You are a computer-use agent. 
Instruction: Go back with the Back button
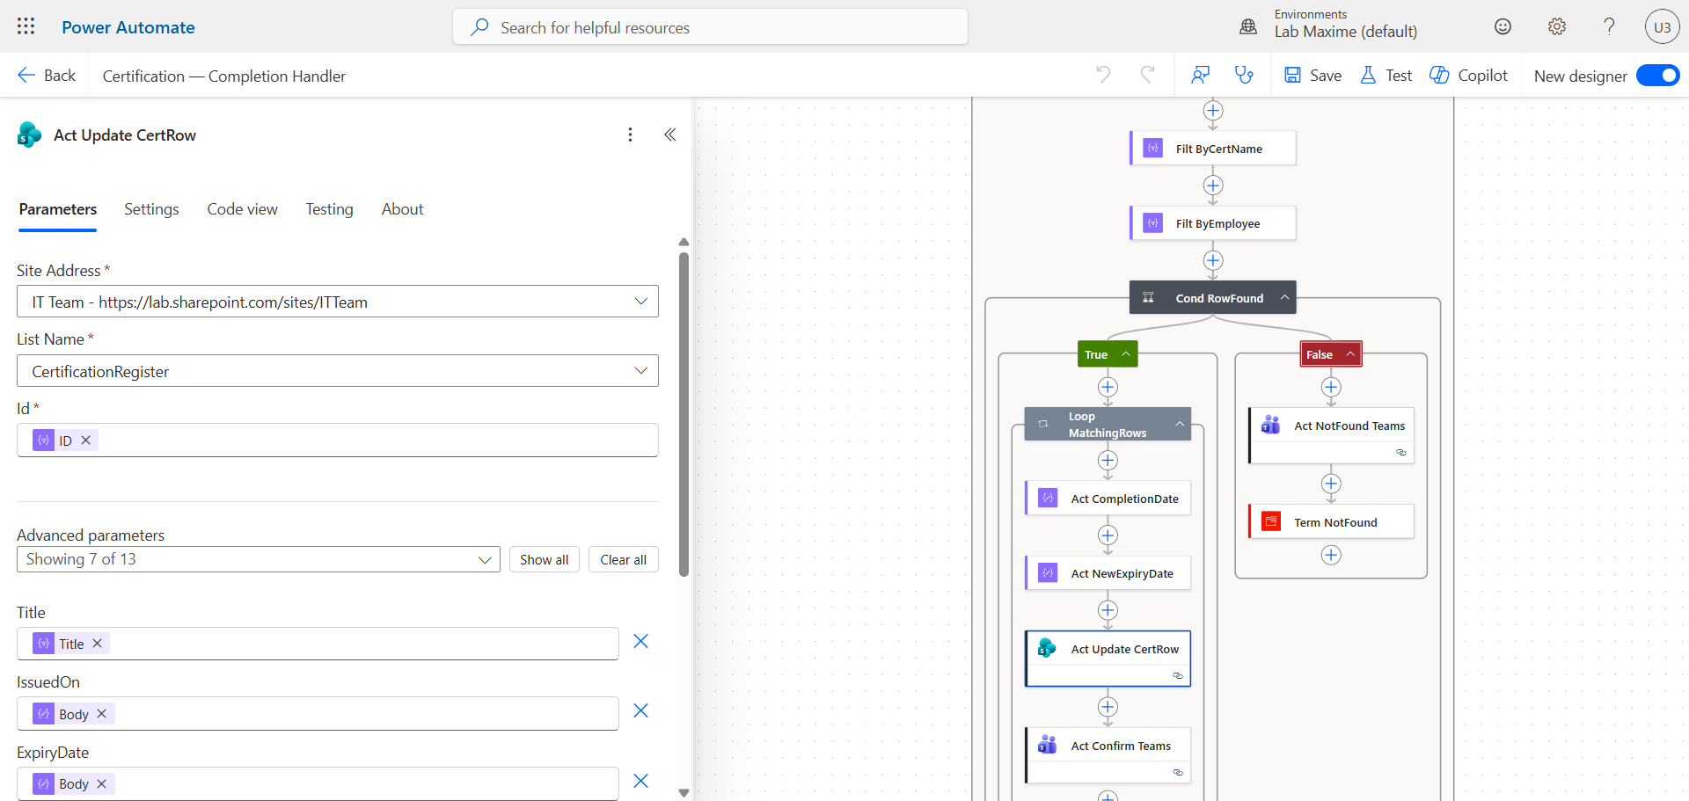[47, 76]
